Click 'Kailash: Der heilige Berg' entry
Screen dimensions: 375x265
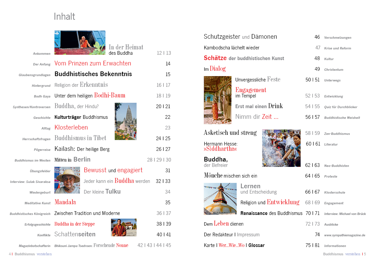(x=82, y=149)
